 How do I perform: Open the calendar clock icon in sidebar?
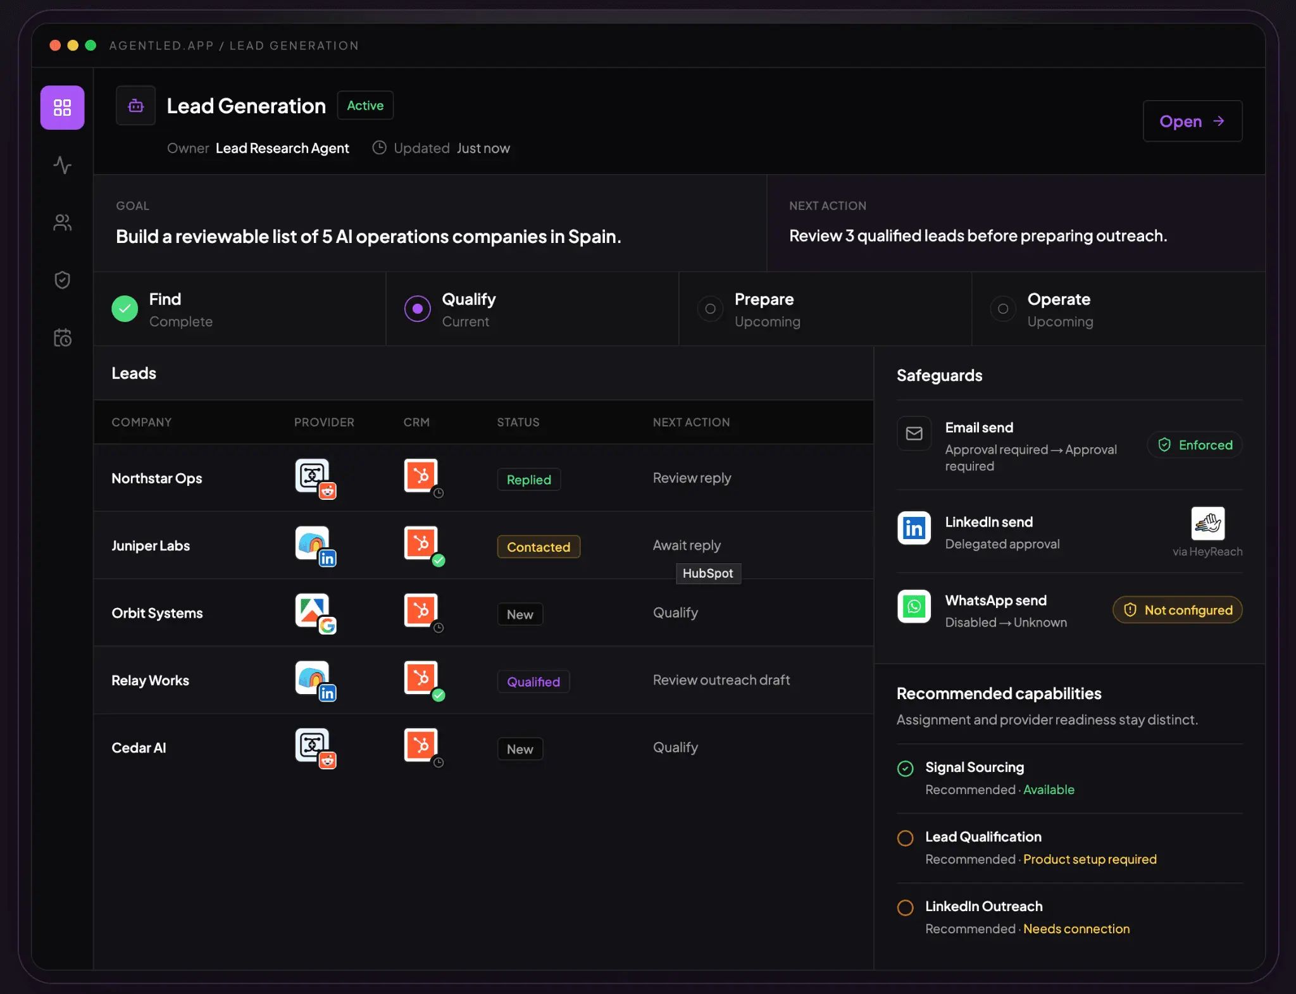point(62,337)
